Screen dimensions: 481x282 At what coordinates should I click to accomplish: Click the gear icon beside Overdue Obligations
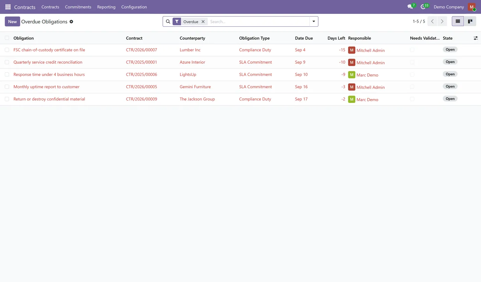[x=71, y=22]
